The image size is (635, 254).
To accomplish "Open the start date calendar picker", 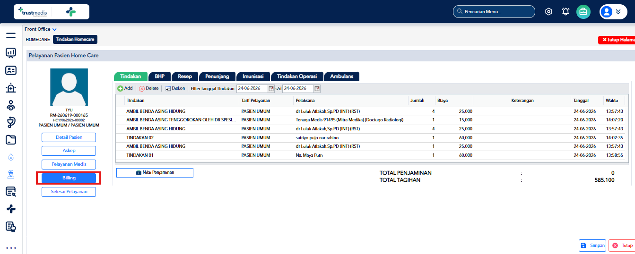I will coord(271,88).
